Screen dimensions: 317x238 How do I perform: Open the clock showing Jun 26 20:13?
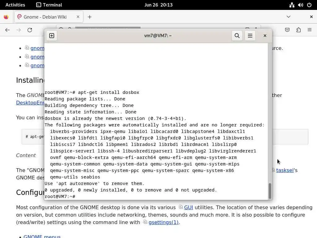coord(158,5)
